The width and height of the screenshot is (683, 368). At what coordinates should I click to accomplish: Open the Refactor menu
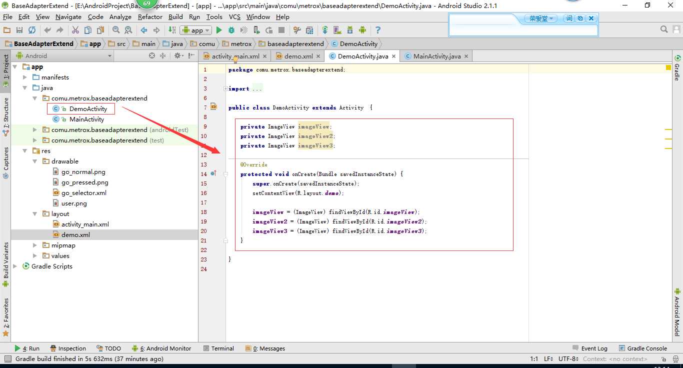click(x=150, y=16)
